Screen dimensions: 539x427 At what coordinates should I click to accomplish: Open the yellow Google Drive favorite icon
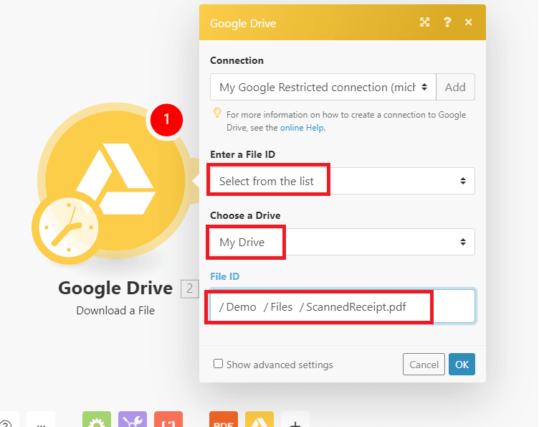[259, 419]
